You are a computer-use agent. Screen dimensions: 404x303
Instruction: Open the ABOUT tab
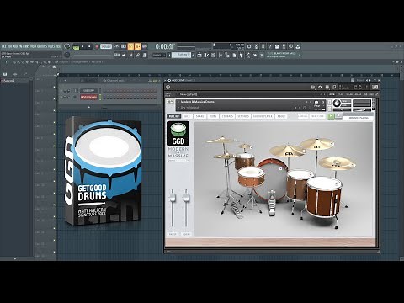point(281,116)
